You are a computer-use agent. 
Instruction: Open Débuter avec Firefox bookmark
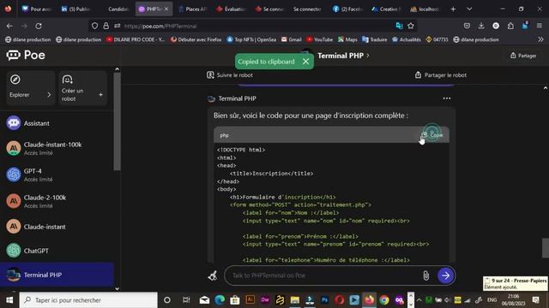tap(196, 39)
